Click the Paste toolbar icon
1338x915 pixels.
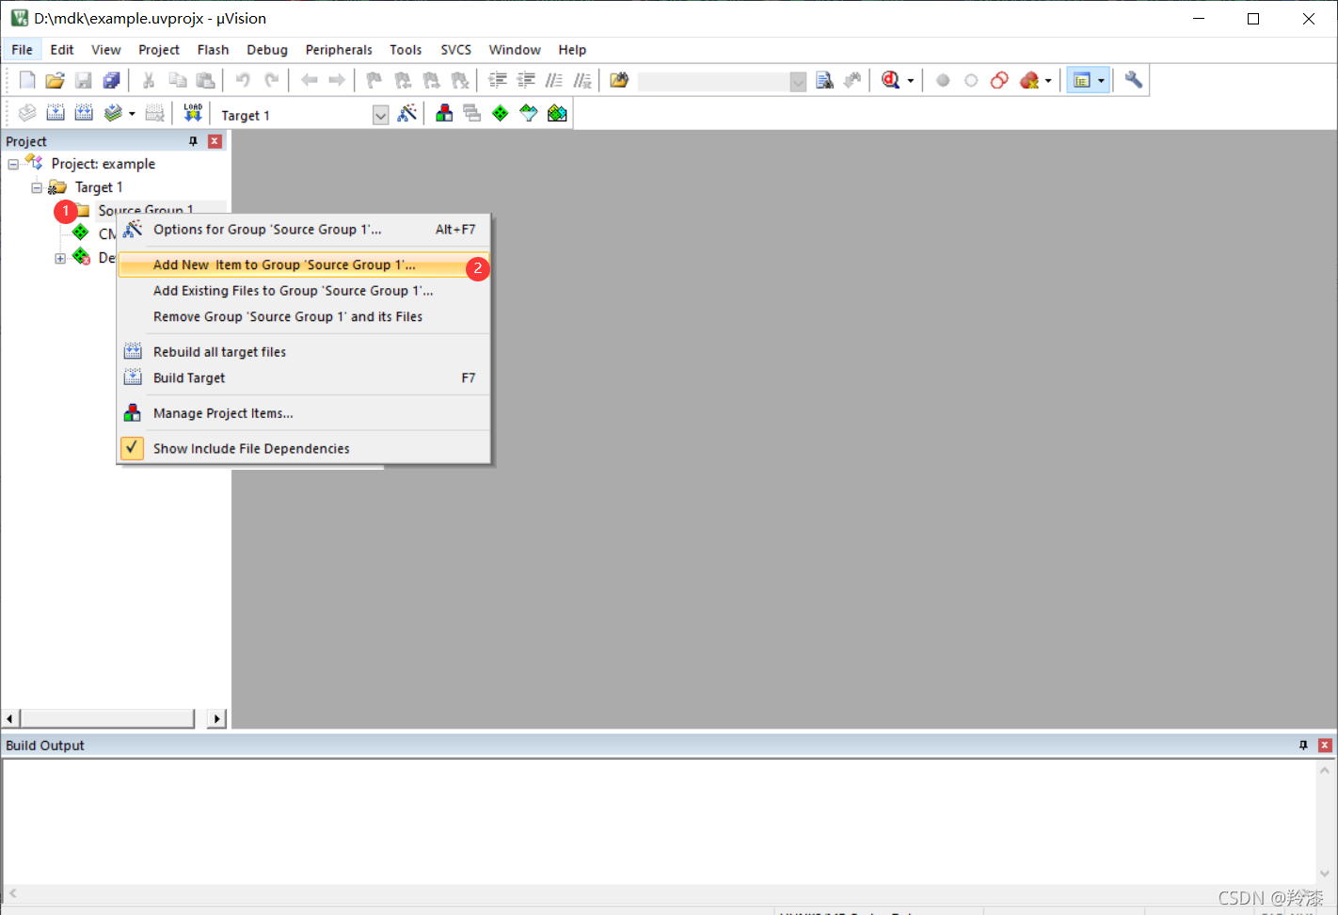tap(205, 80)
